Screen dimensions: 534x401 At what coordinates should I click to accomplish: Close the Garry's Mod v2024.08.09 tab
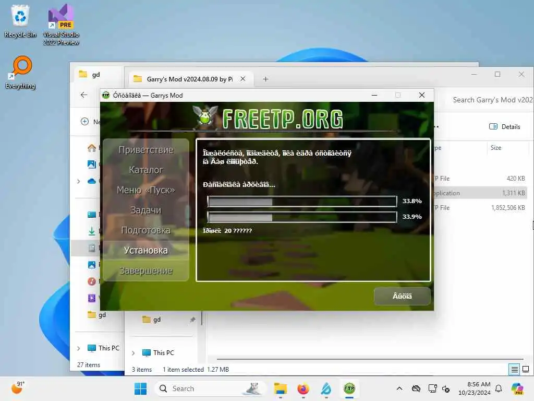[x=243, y=79]
